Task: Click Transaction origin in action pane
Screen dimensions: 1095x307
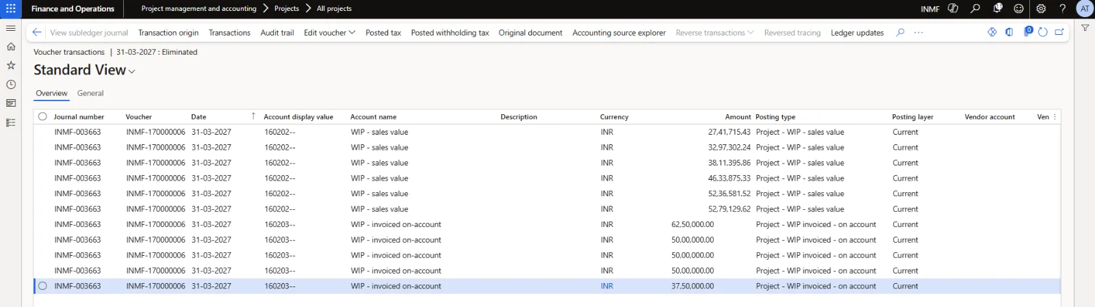Action: [168, 32]
